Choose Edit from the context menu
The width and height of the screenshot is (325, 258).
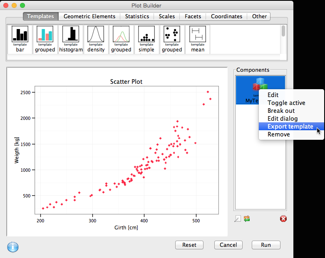pyautogui.click(x=291, y=95)
